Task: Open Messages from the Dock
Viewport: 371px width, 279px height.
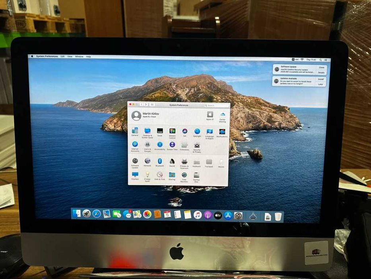Action: pyautogui.click(x=127, y=214)
